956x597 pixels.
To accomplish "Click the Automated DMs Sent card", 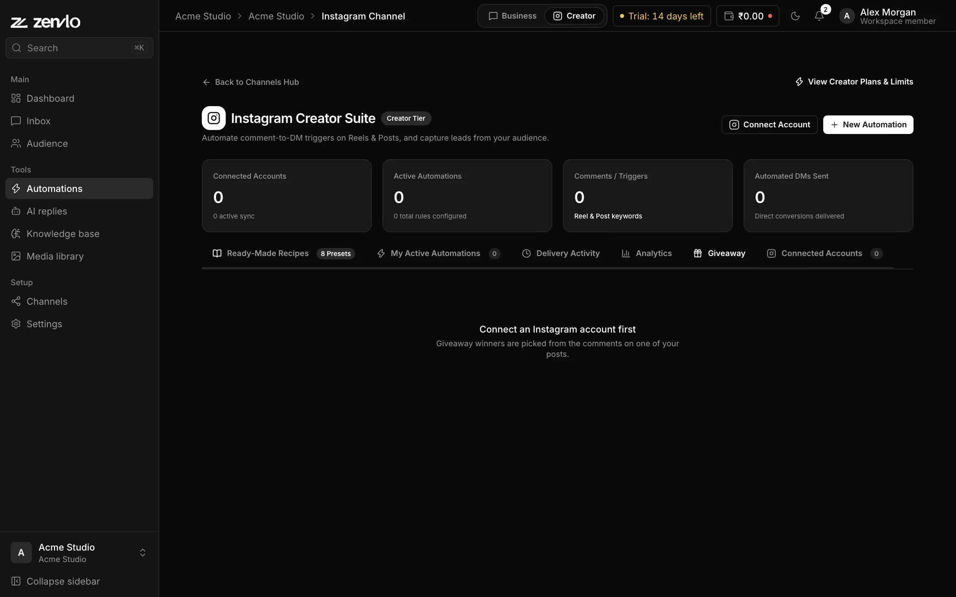I will click(x=829, y=195).
